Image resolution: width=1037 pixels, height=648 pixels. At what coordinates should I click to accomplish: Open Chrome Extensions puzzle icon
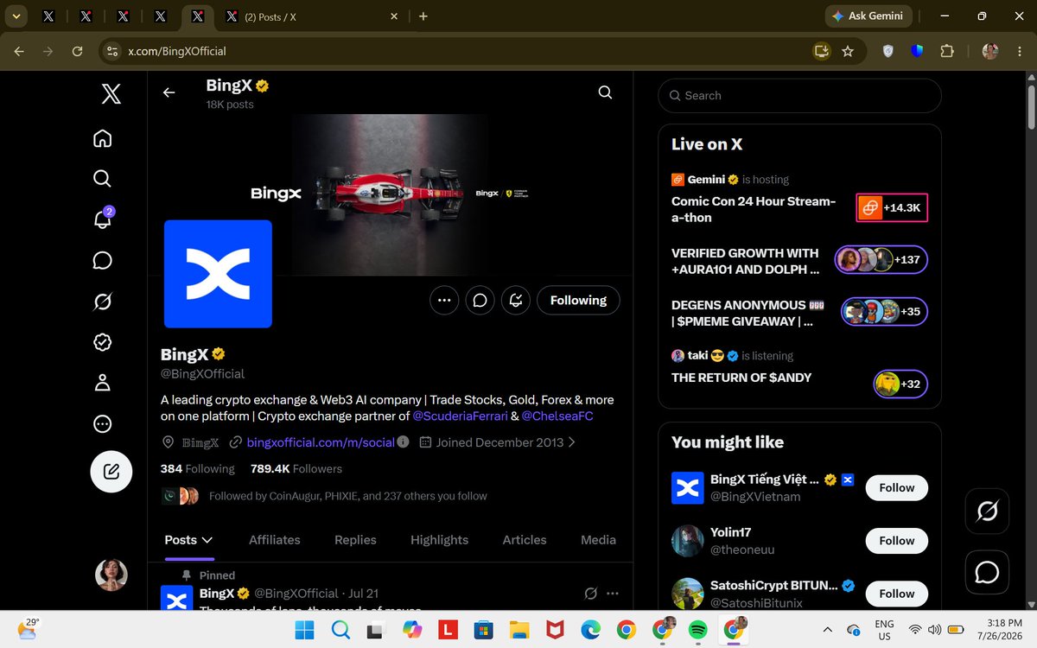(947, 52)
